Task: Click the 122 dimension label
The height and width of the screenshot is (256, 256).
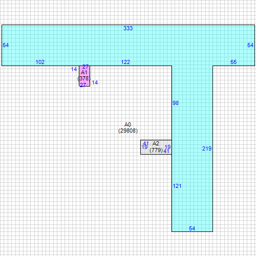Action: (x=125, y=62)
